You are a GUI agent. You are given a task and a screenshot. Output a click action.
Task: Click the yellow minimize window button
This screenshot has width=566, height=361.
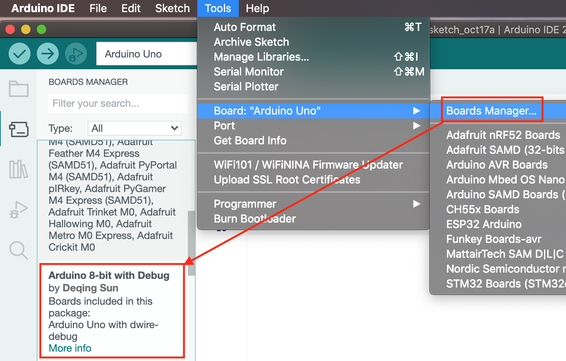[x=26, y=29]
